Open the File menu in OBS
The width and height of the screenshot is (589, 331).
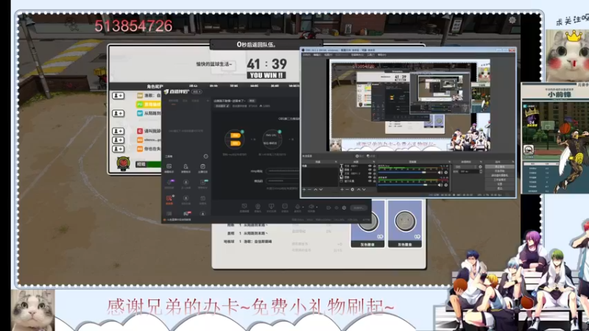(x=306, y=54)
